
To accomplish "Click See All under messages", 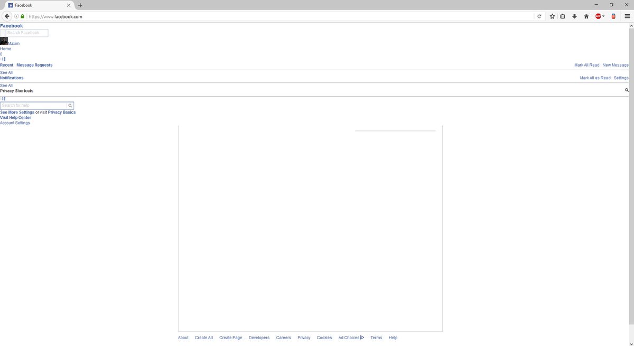I will pos(6,73).
